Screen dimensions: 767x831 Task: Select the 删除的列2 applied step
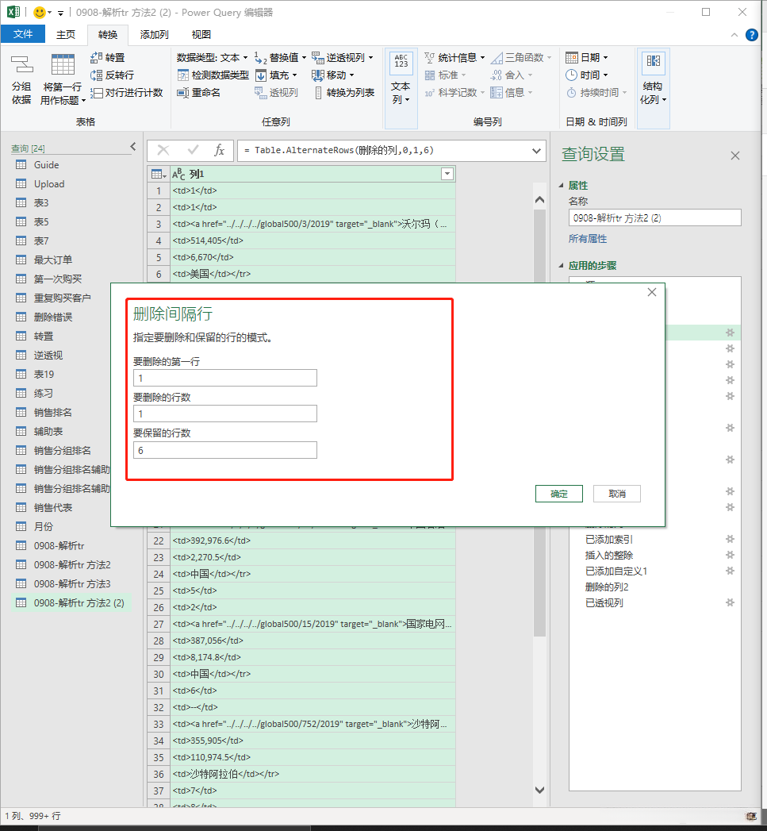607,587
